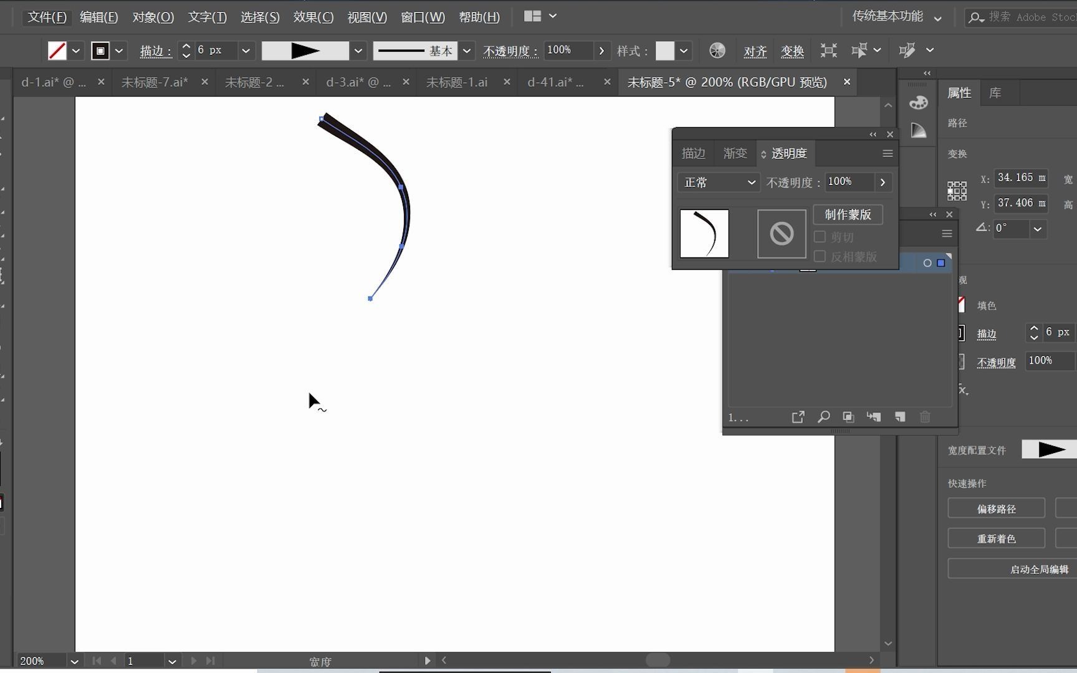Click create new layer icon
Screen dimensions: 1077x673
click(900, 417)
